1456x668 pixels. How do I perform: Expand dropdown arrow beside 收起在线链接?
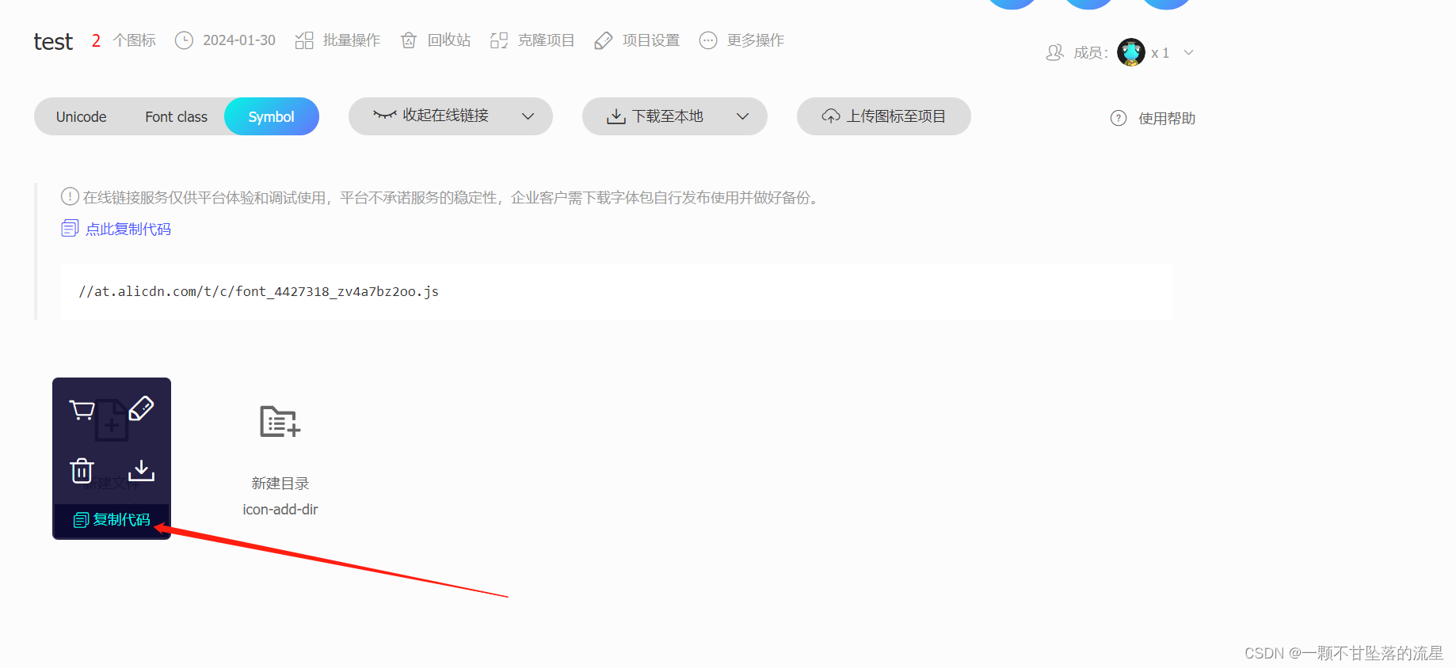[x=528, y=116]
